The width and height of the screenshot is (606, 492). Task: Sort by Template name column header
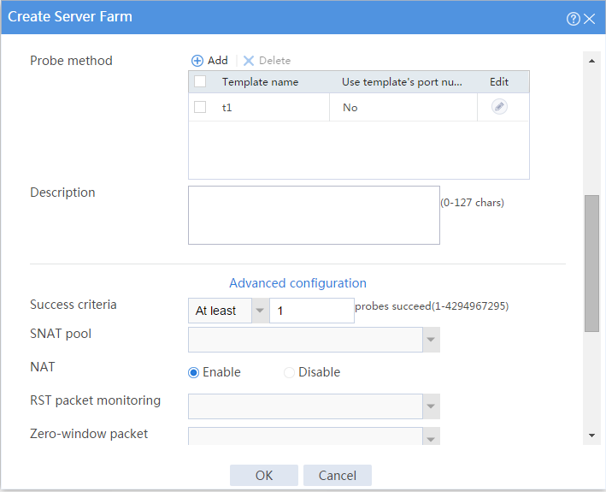click(260, 82)
